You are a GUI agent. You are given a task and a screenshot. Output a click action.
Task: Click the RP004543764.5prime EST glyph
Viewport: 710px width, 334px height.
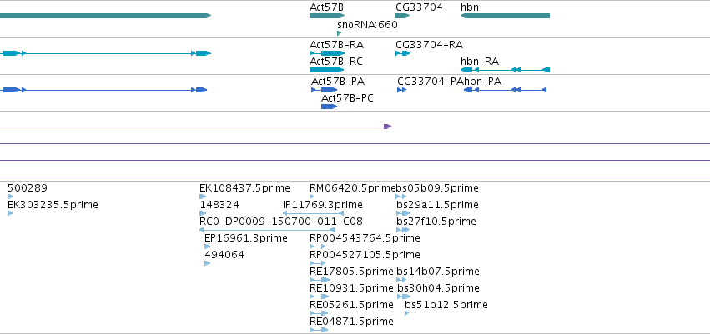317,247
